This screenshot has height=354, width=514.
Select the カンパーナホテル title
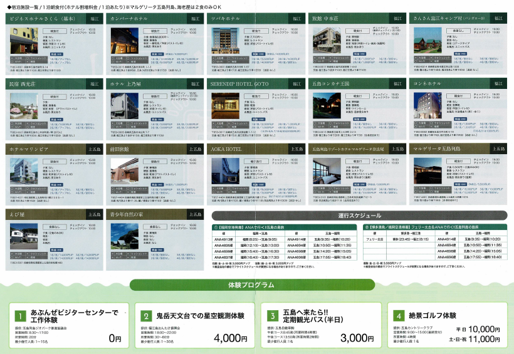(x=129, y=19)
